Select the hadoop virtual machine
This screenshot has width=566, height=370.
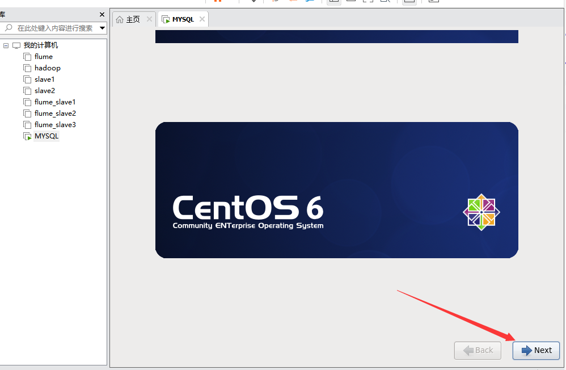click(x=47, y=68)
